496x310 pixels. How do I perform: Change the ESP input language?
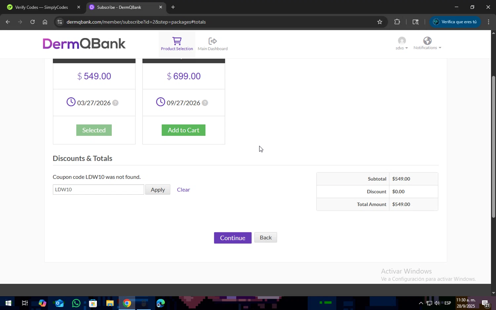click(x=448, y=303)
